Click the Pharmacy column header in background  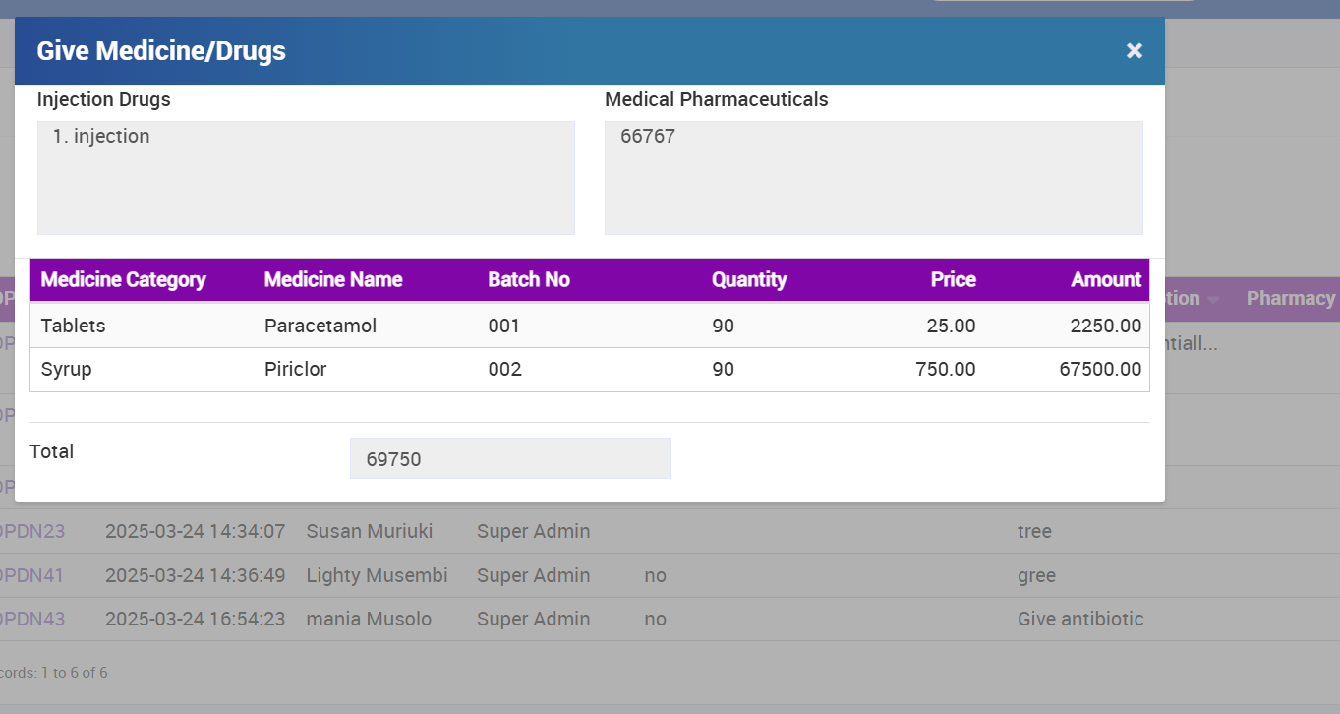[1290, 299]
